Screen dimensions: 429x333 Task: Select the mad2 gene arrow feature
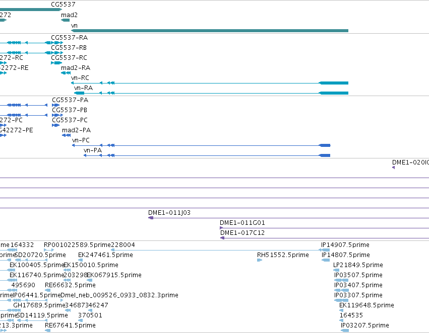(x=65, y=20)
